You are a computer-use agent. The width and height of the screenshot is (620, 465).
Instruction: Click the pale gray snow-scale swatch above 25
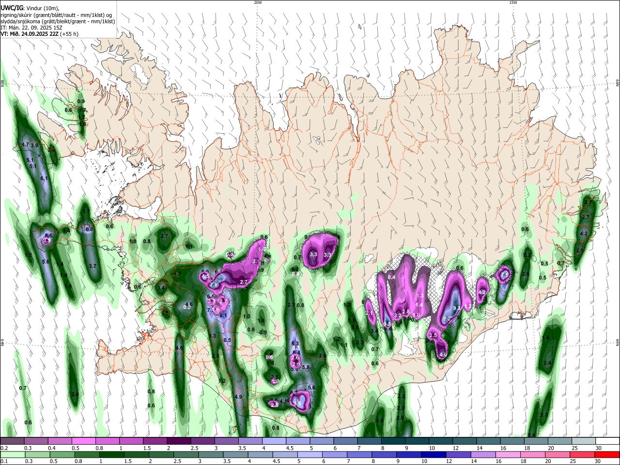pos(584,441)
